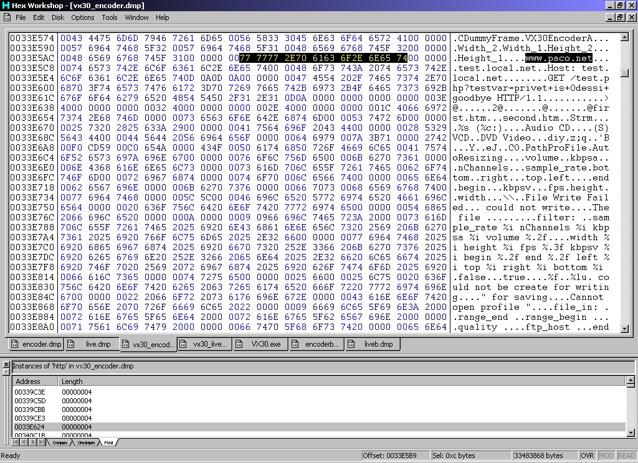The height and width of the screenshot is (463, 638).
Task: Open the Compare results tab
Action: [x=59, y=442]
